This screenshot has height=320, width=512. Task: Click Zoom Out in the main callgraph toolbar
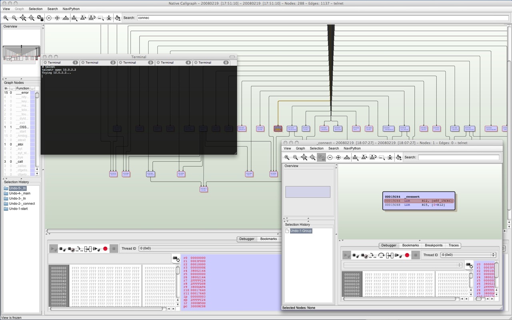tap(14, 18)
